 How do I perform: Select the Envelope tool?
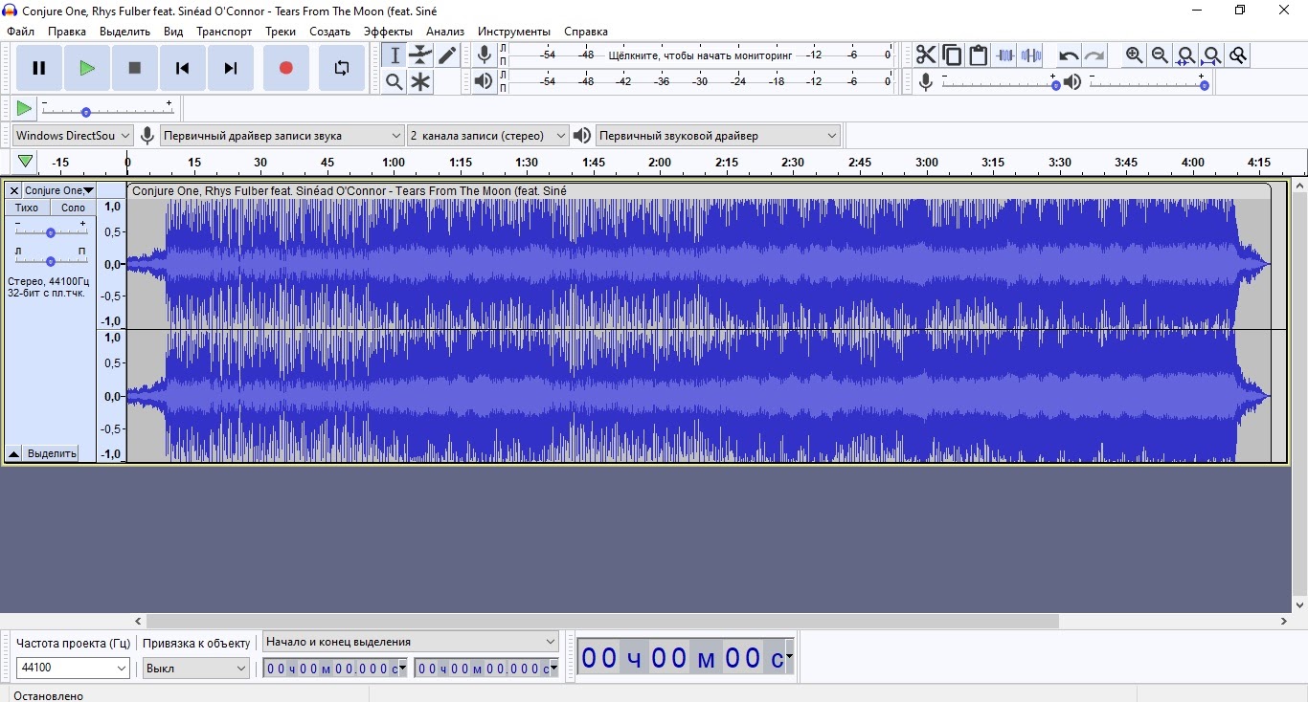[x=420, y=55]
